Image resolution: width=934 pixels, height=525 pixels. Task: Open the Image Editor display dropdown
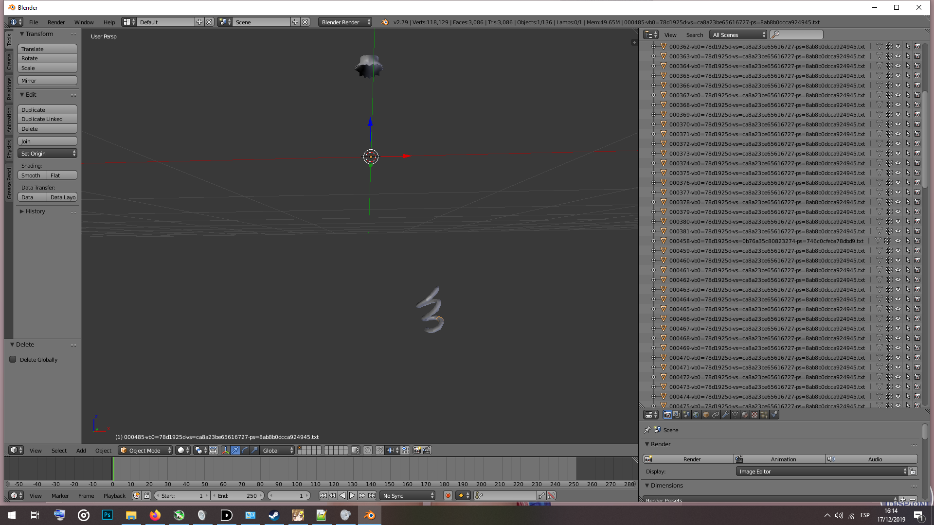pos(822,471)
